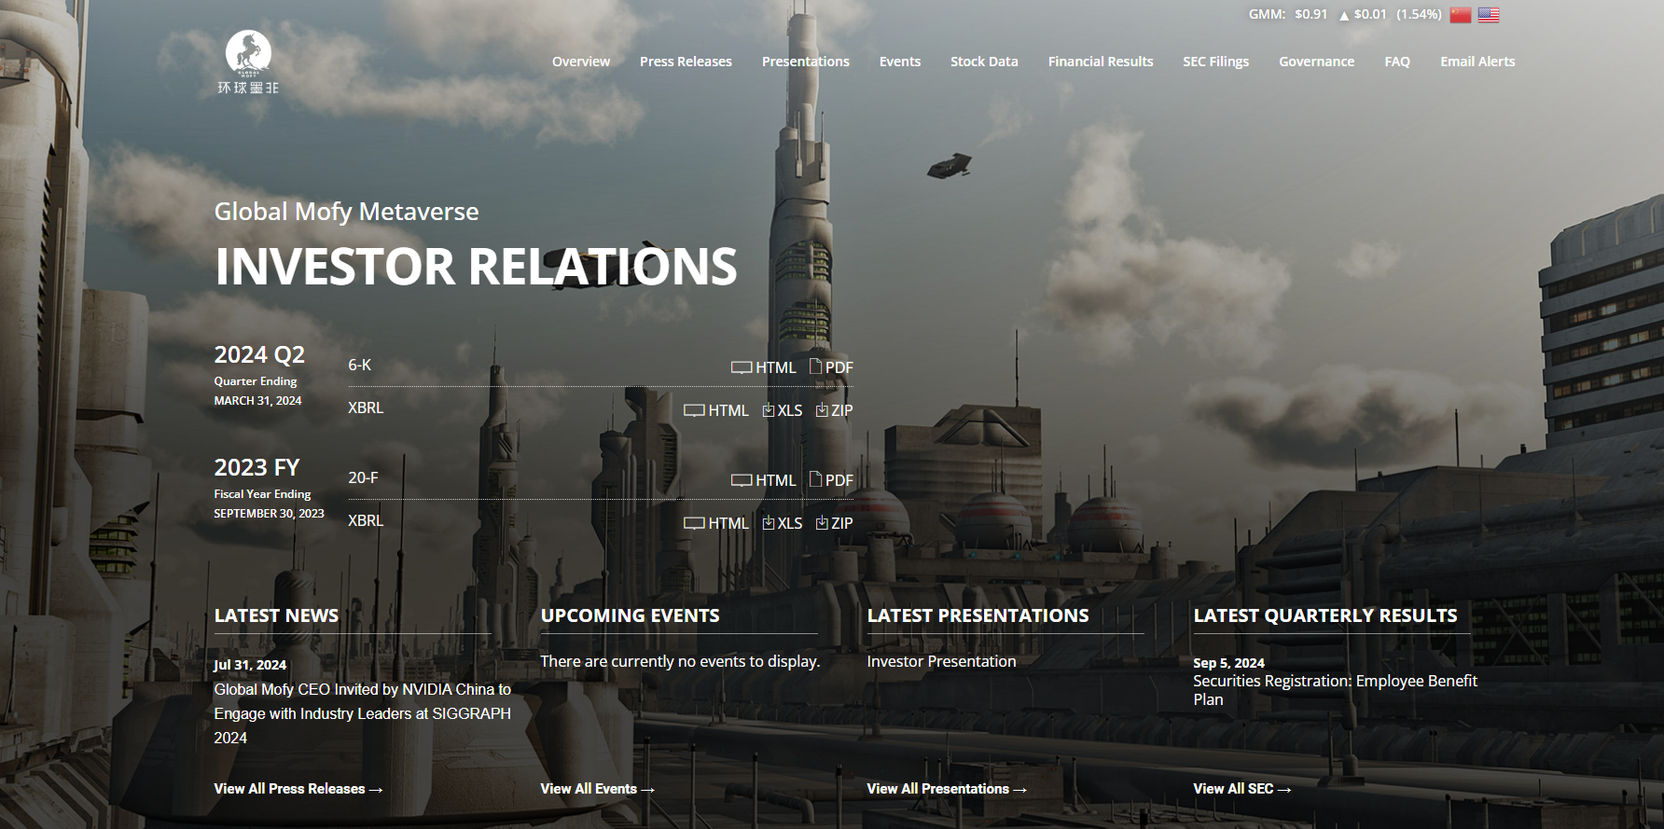Viewport: 1664px width, 829px height.
Task: Click the GMM $0.91 stock quote
Action: pos(1288,14)
